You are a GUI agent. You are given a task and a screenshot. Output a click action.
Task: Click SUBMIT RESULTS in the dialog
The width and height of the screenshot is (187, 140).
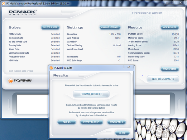tap(91, 94)
